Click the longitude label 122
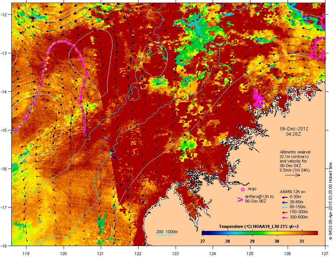Viewport: 333px width, 257px height. click(x=138, y=253)
